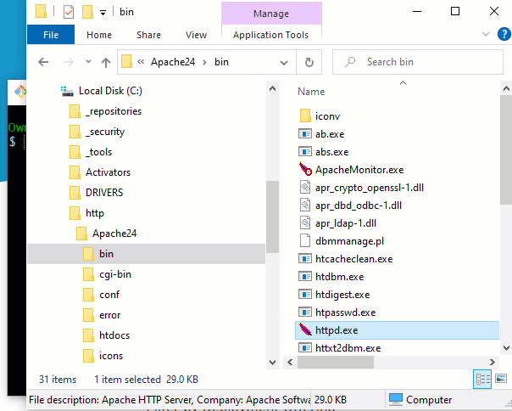Expand hidden path segments in address bar

[140, 62]
